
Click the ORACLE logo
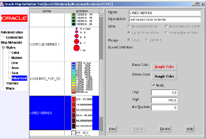pyautogui.click(x=14, y=18)
